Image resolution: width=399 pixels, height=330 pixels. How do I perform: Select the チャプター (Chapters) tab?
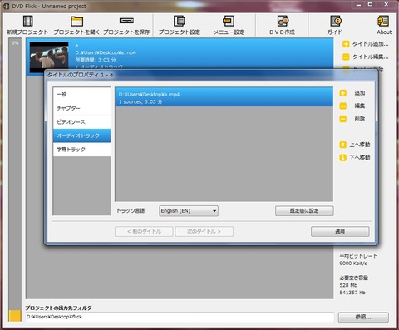81,108
